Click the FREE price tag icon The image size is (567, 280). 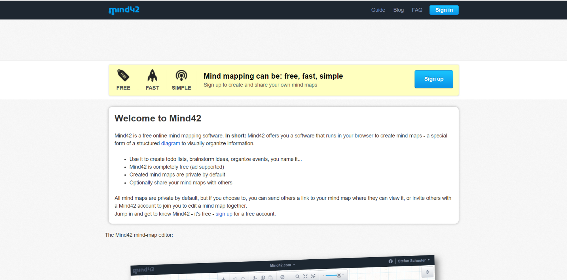[123, 76]
